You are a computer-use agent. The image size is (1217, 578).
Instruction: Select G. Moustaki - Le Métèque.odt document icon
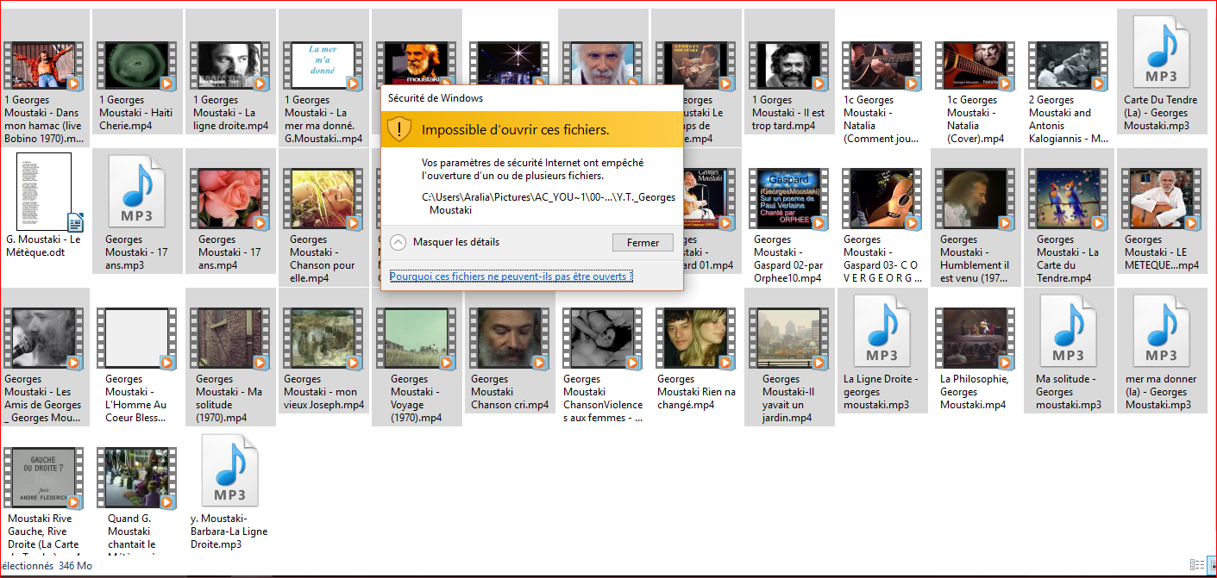[44, 191]
